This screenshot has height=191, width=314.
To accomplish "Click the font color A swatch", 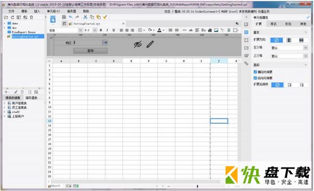I will pyautogui.click(x=160, y=30).
